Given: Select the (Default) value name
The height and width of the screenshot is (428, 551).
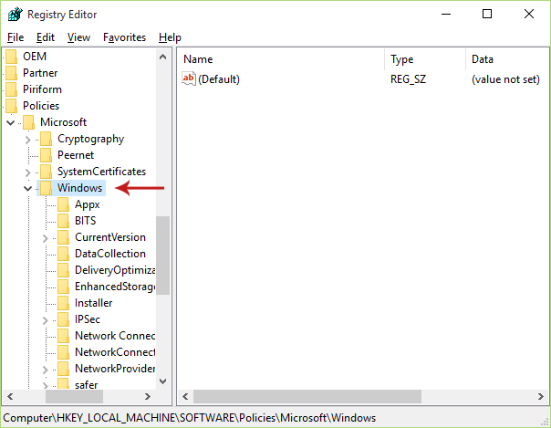Looking at the screenshot, I should click(x=219, y=79).
